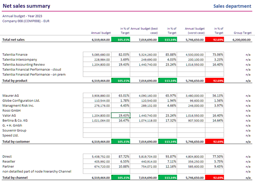255x183 pixels.
Task: Select the Valor AG 19.43% target cell
Action: tap(121, 115)
